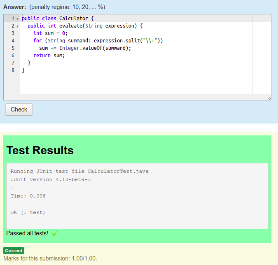Click line number 3 in gutter
The image size is (278, 265).
(x=13, y=33)
